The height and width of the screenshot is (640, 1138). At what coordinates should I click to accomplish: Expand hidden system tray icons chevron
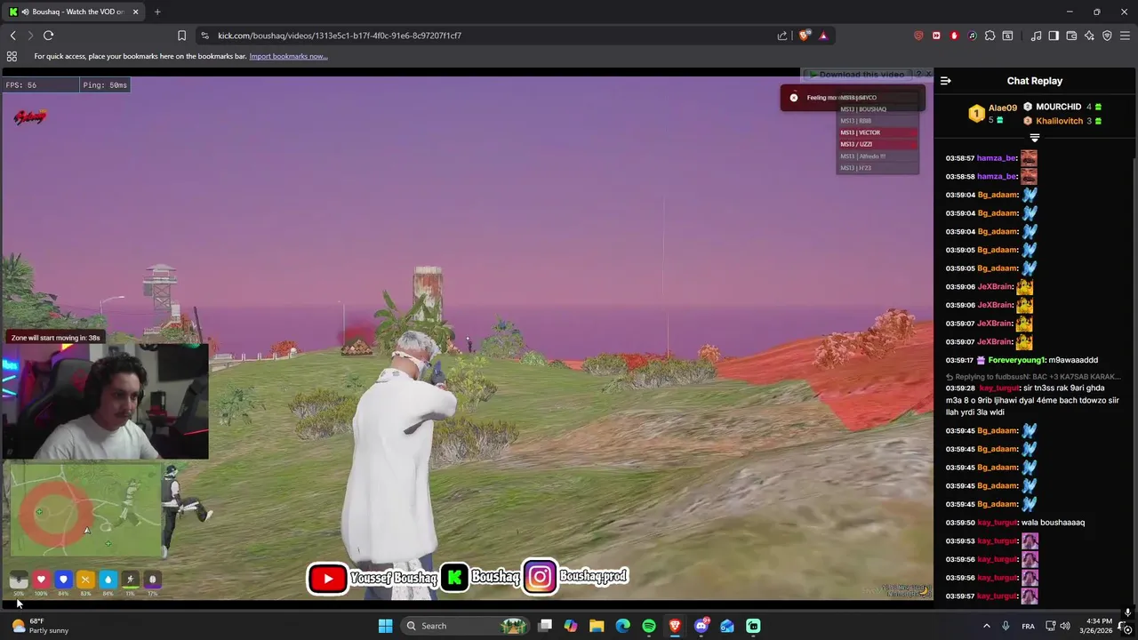(986, 626)
